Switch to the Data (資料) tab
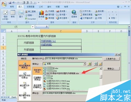This screenshot has height=102, width=131. tap(49, 7)
